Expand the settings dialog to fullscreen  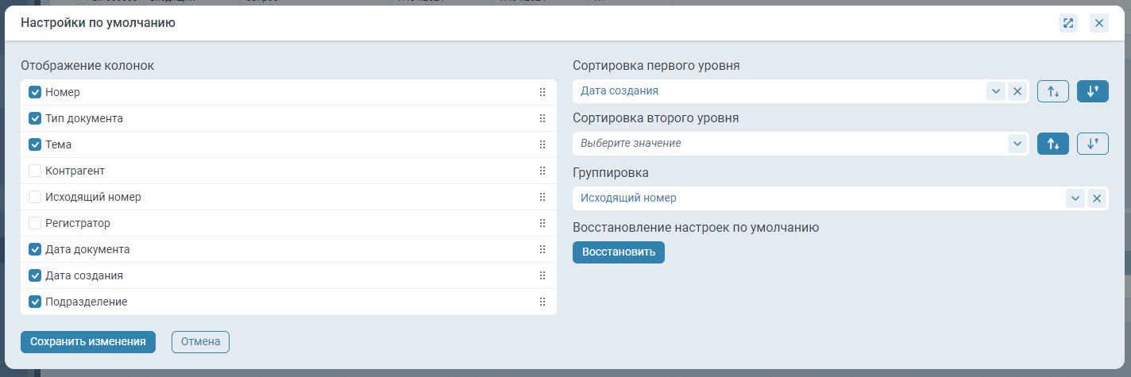1068,23
